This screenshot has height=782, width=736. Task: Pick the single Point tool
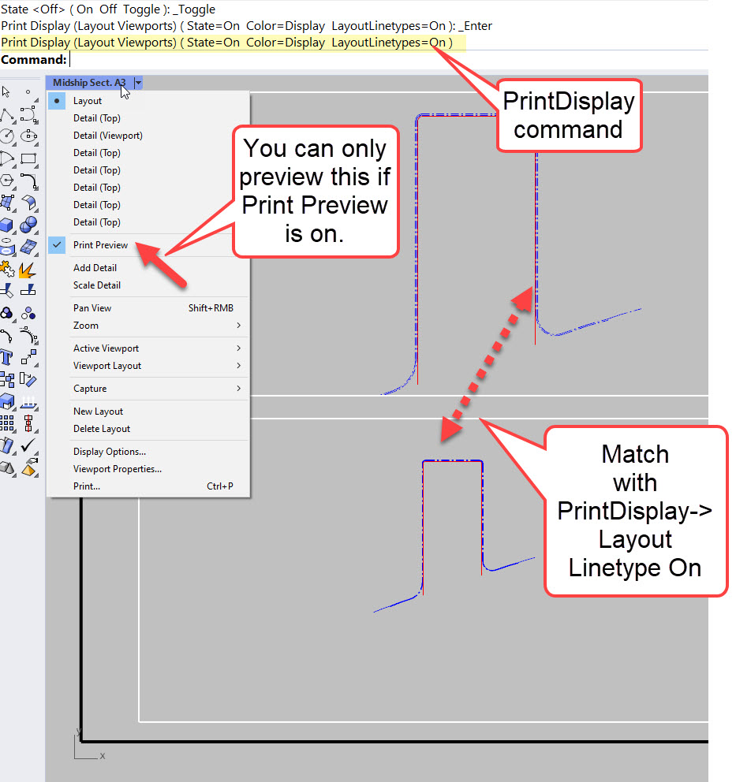pyautogui.click(x=28, y=91)
